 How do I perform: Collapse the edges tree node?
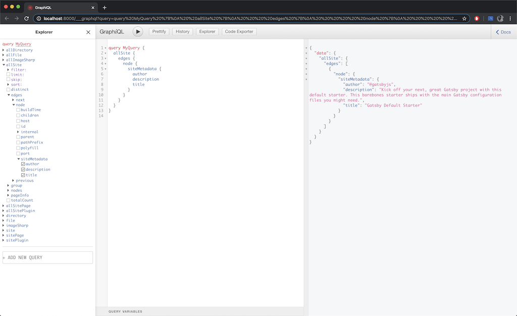10,94
